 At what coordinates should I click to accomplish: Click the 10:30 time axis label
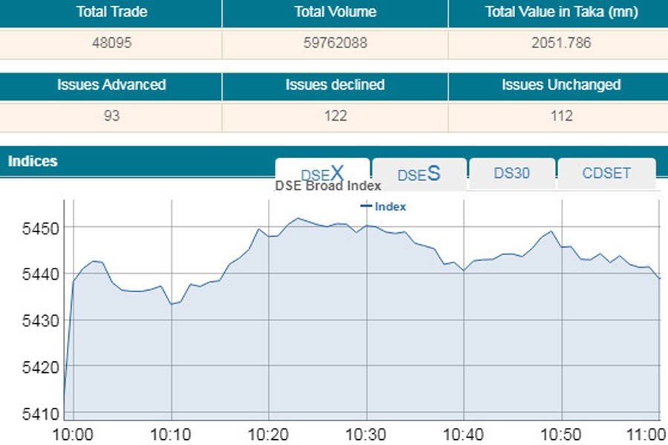pos(367,434)
